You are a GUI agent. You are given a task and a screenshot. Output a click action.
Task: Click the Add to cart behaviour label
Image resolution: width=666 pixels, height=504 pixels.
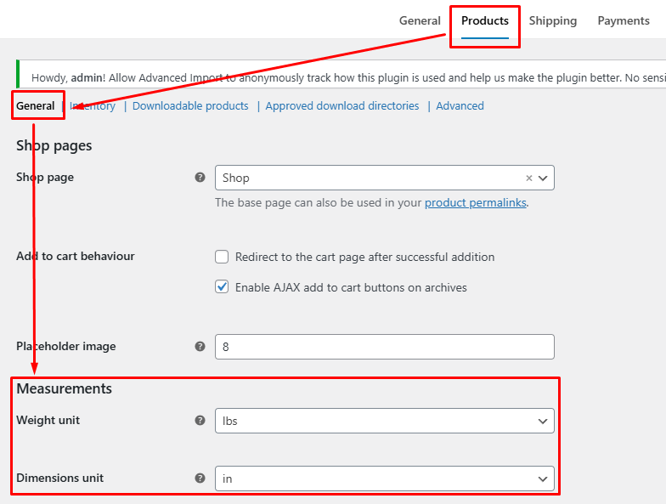coord(75,256)
